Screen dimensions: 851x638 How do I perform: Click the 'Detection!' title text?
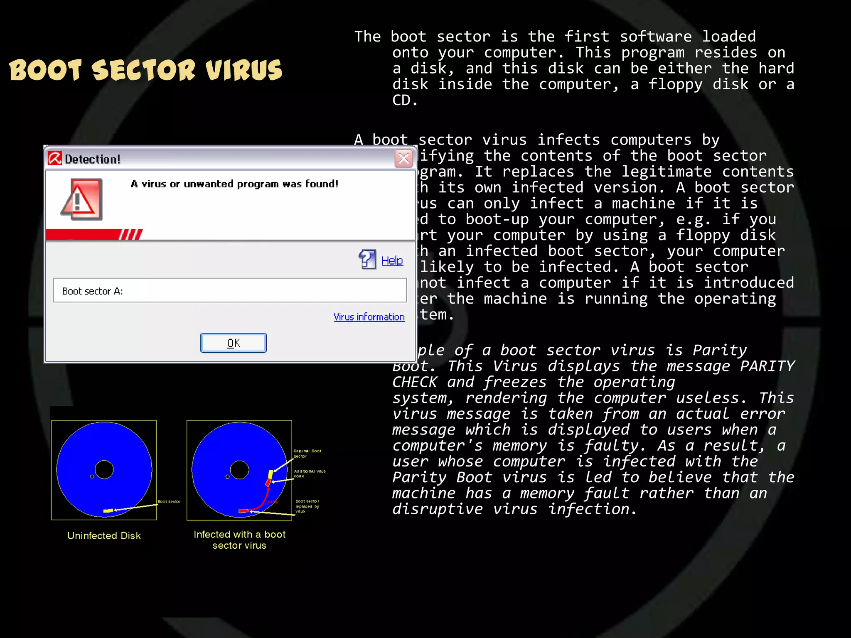click(92, 159)
